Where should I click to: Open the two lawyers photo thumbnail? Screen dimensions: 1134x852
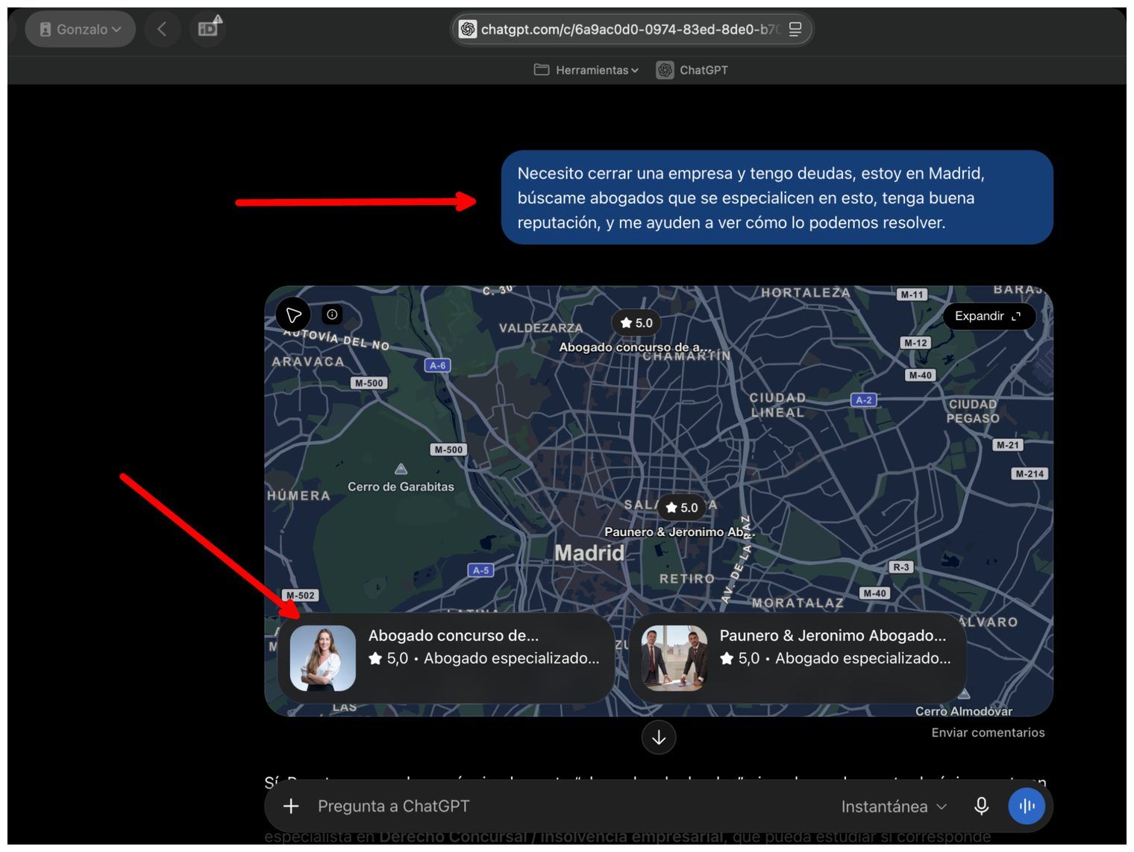tap(674, 658)
